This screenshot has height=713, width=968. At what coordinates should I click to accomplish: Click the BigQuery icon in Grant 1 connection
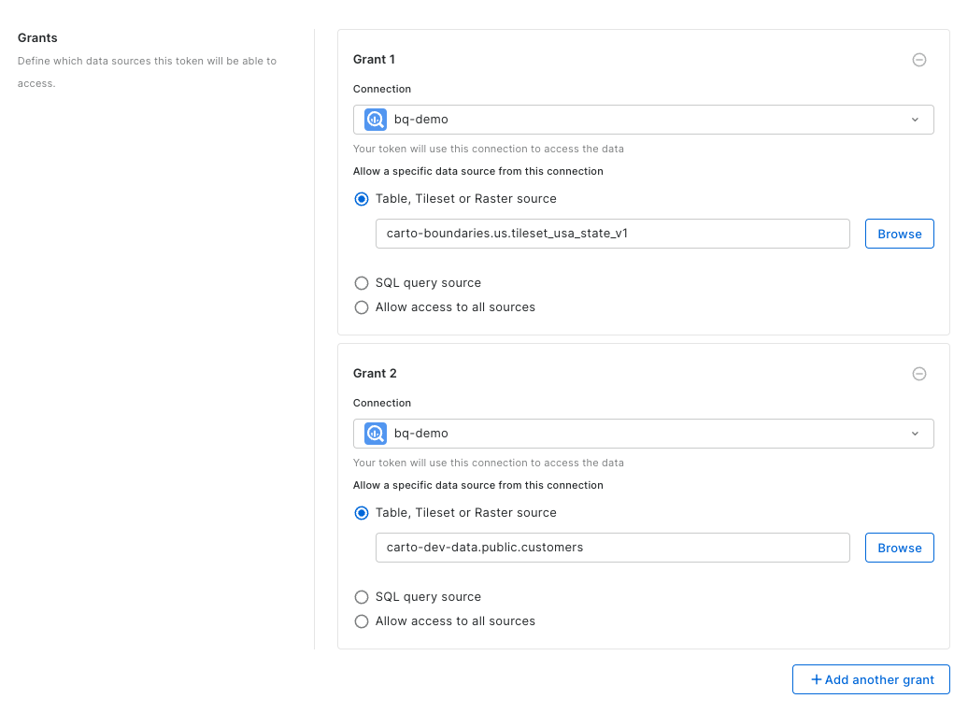376,120
